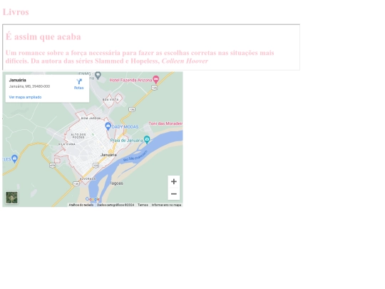
Task: Open the Google logo on the map
Action: pyautogui.click(x=92, y=199)
